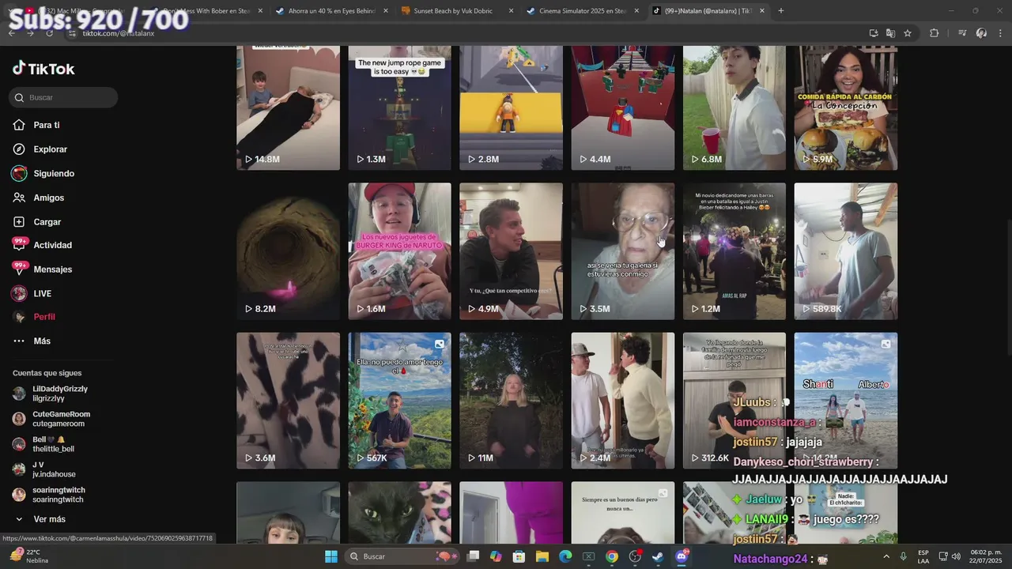Open Microsoft Edge from taskbar
Screen dimensions: 1012x569
[565, 556]
